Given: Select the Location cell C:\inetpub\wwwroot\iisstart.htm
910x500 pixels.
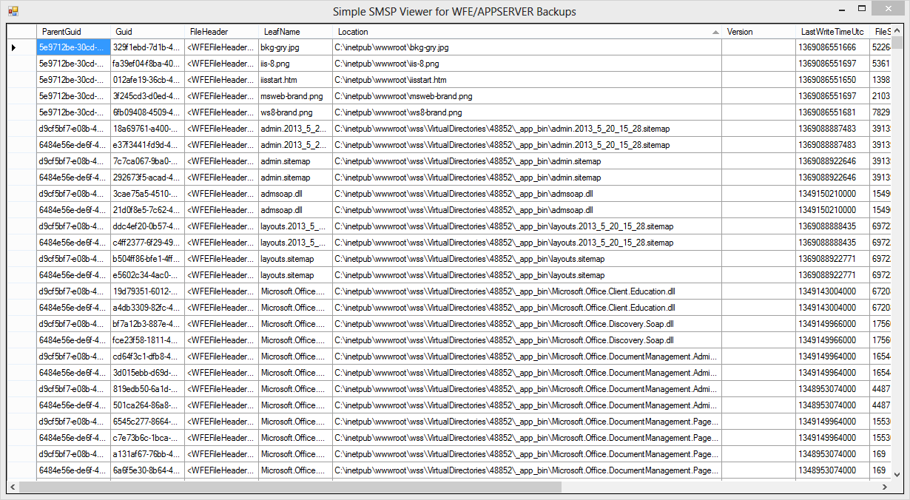Looking at the screenshot, I should click(x=527, y=80).
